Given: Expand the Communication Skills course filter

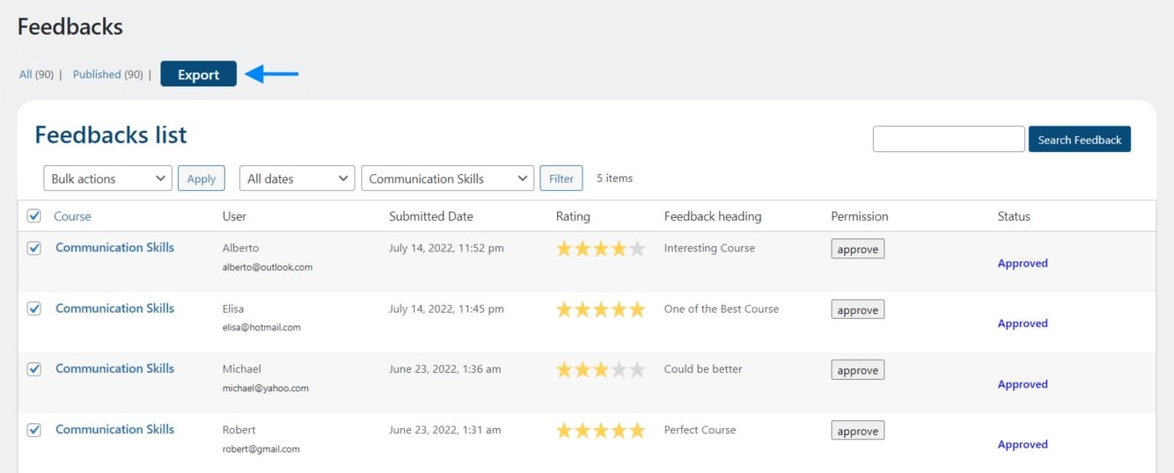Looking at the screenshot, I should pos(447,178).
